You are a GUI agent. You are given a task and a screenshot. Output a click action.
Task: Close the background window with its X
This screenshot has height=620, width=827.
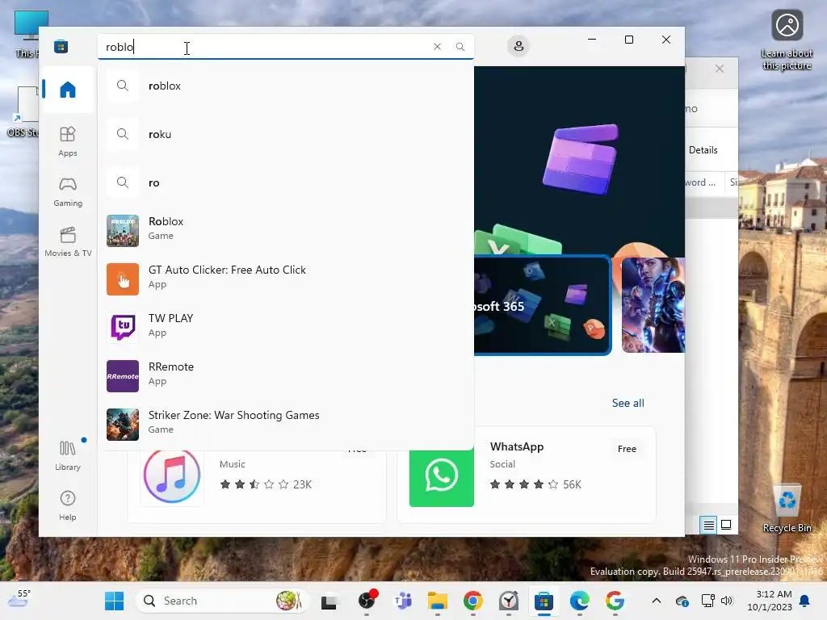tap(720, 69)
